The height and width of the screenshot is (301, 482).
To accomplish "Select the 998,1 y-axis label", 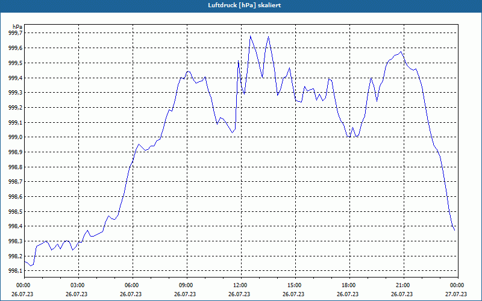I will tap(15, 270).
